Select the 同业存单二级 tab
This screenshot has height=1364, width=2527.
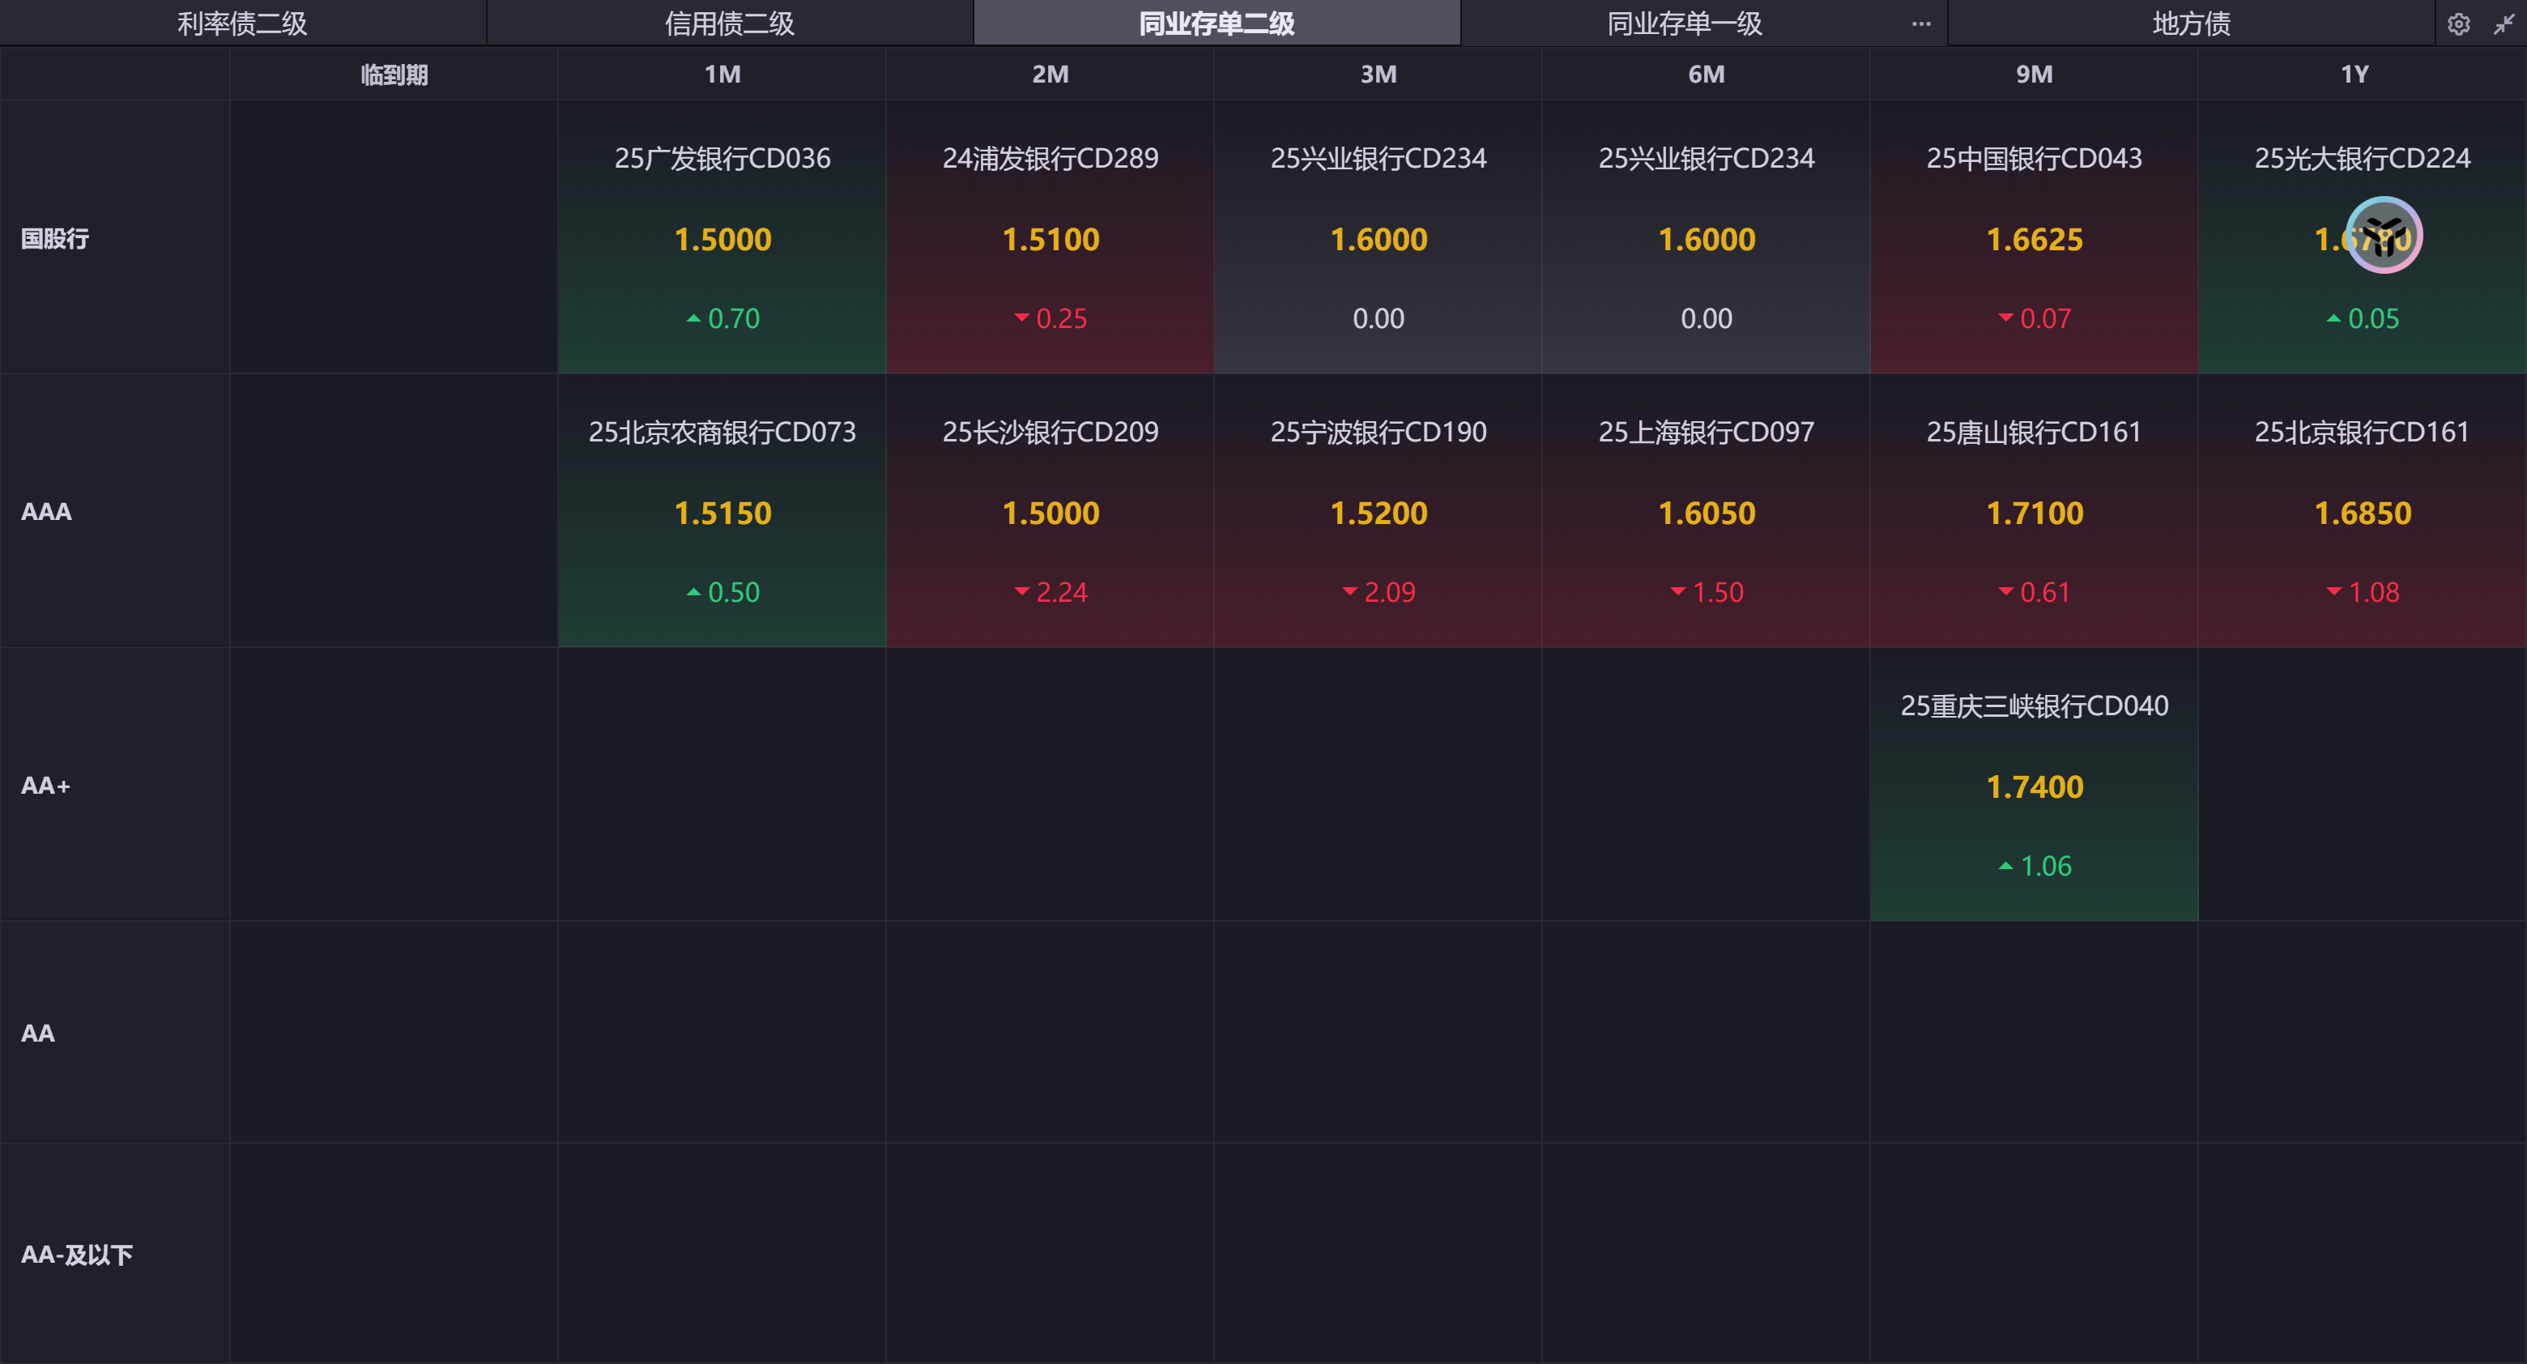tap(1217, 23)
